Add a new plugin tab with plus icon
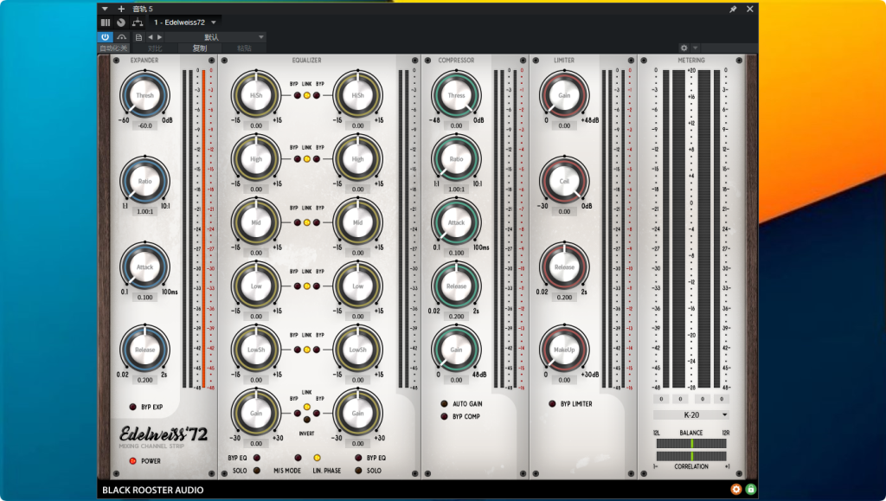Viewport: 886px width, 501px height. [x=121, y=9]
